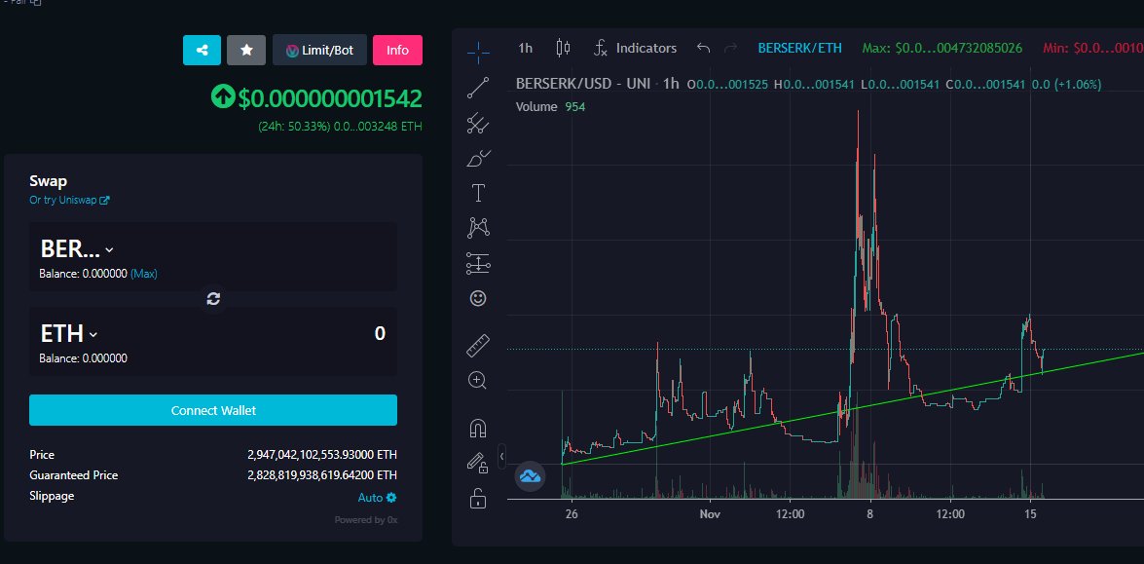Screen dimensions: 1144x564
Task: Expand the ETH token dropdown
Action: coord(68,334)
